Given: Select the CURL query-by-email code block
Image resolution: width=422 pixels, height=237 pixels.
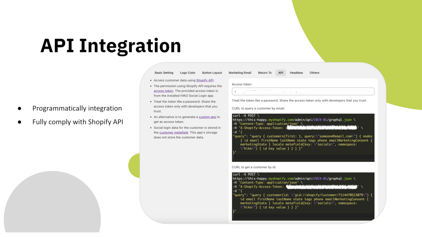Looking at the screenshot, I should (303, 137).
